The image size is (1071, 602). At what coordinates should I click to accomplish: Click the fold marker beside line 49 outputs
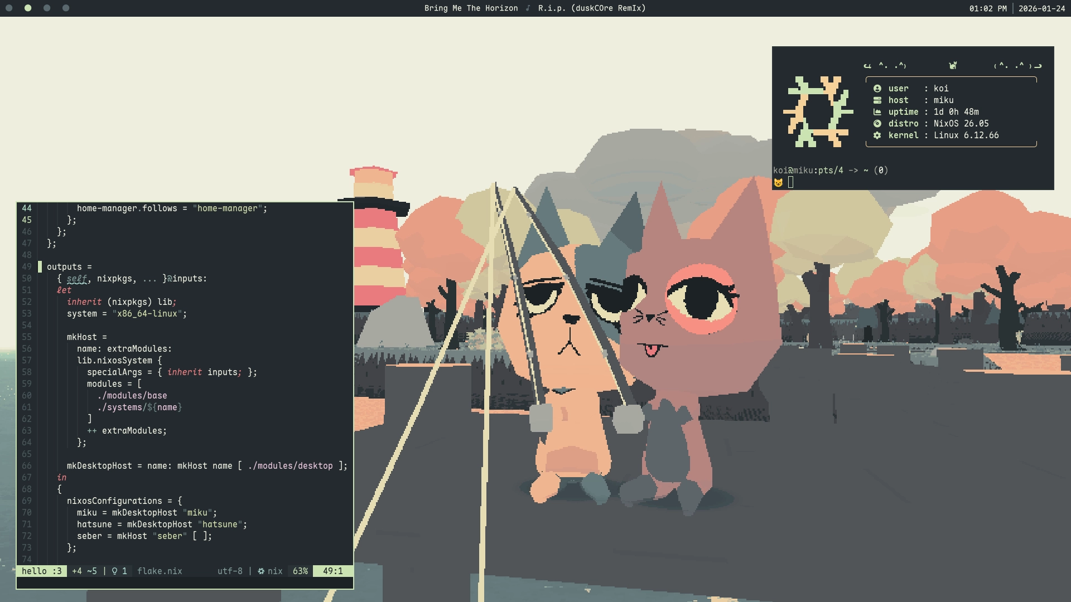39,266
